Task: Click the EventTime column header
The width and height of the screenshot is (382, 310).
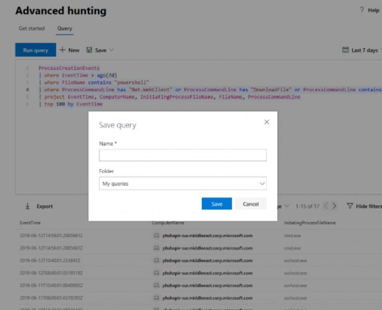Action: [30, 222]
